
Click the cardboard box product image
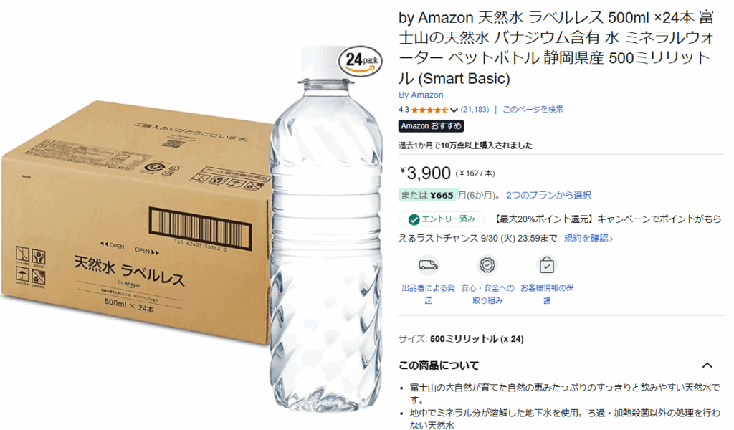click(x=135, y=223)
